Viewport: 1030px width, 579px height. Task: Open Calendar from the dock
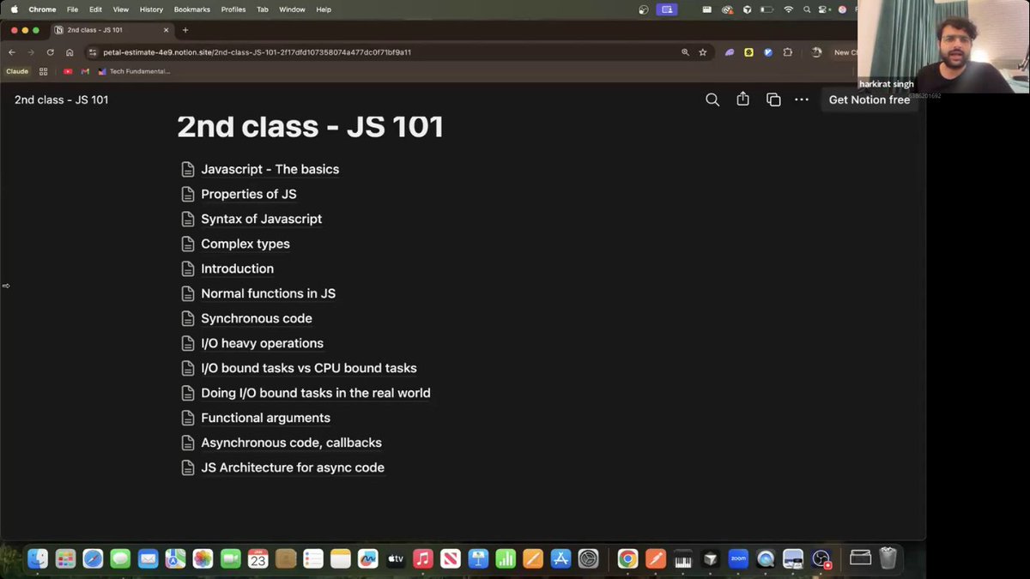coord(257,558)
